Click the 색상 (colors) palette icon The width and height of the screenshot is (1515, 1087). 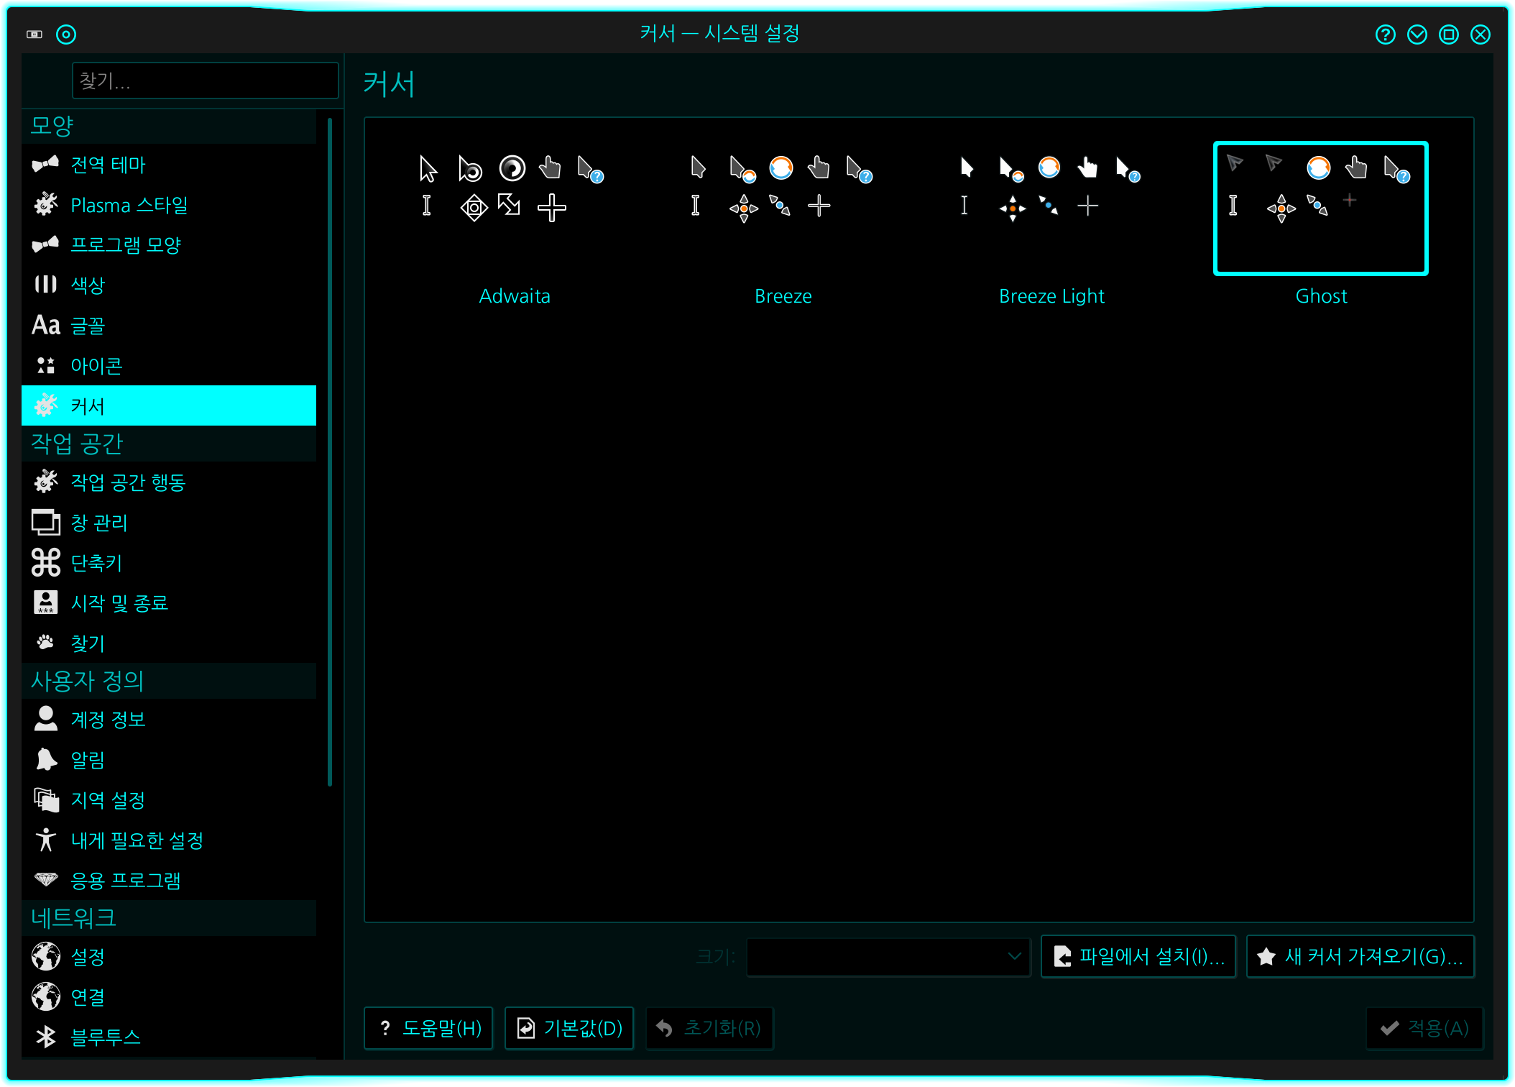(x=45, y=285)
